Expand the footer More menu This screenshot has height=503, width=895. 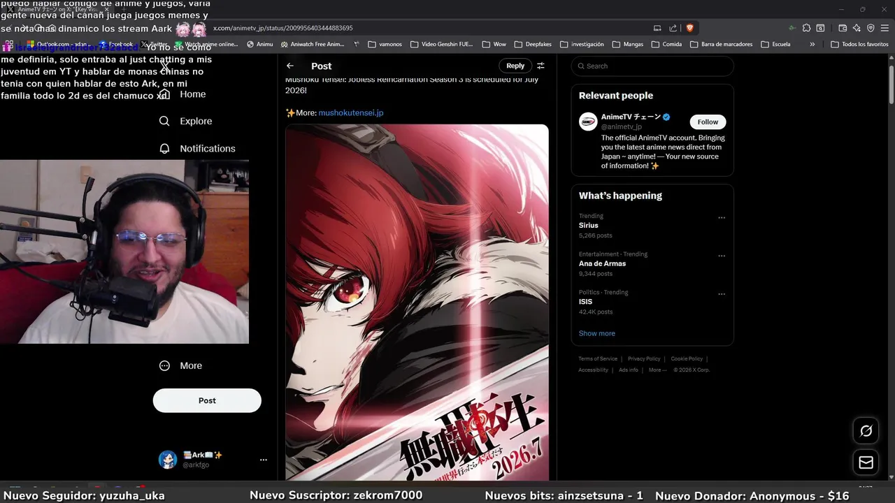click(x=657, y=370)
